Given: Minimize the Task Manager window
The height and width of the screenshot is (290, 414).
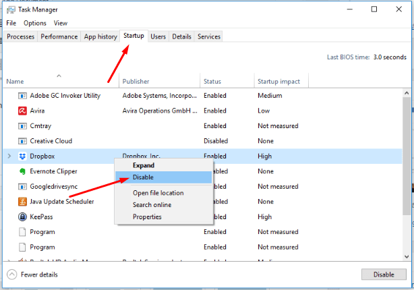Looking at the screenshot, I should click(350, 9).
